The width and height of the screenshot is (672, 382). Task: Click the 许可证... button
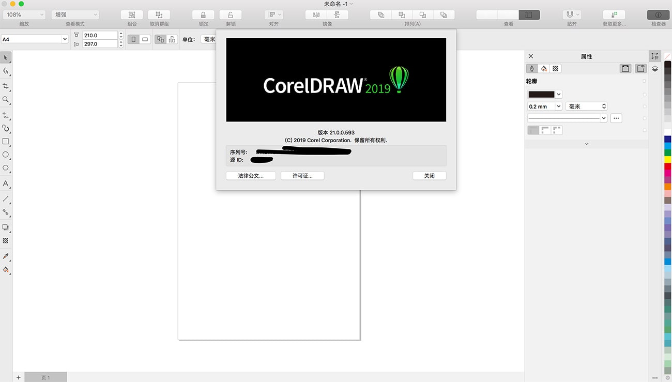302,176
